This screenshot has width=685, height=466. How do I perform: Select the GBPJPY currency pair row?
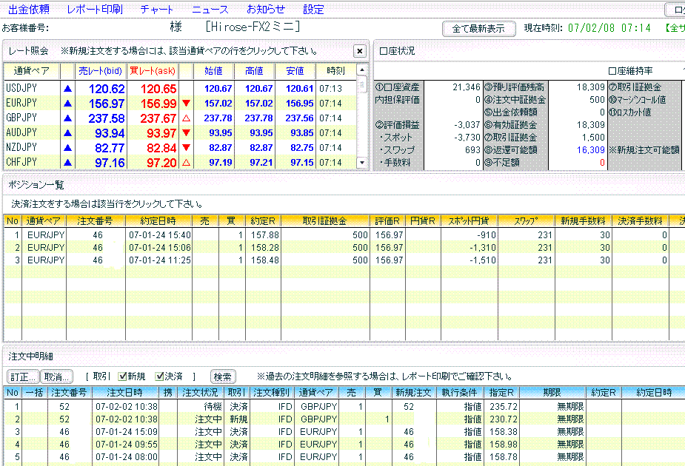[x=180, y=118]
